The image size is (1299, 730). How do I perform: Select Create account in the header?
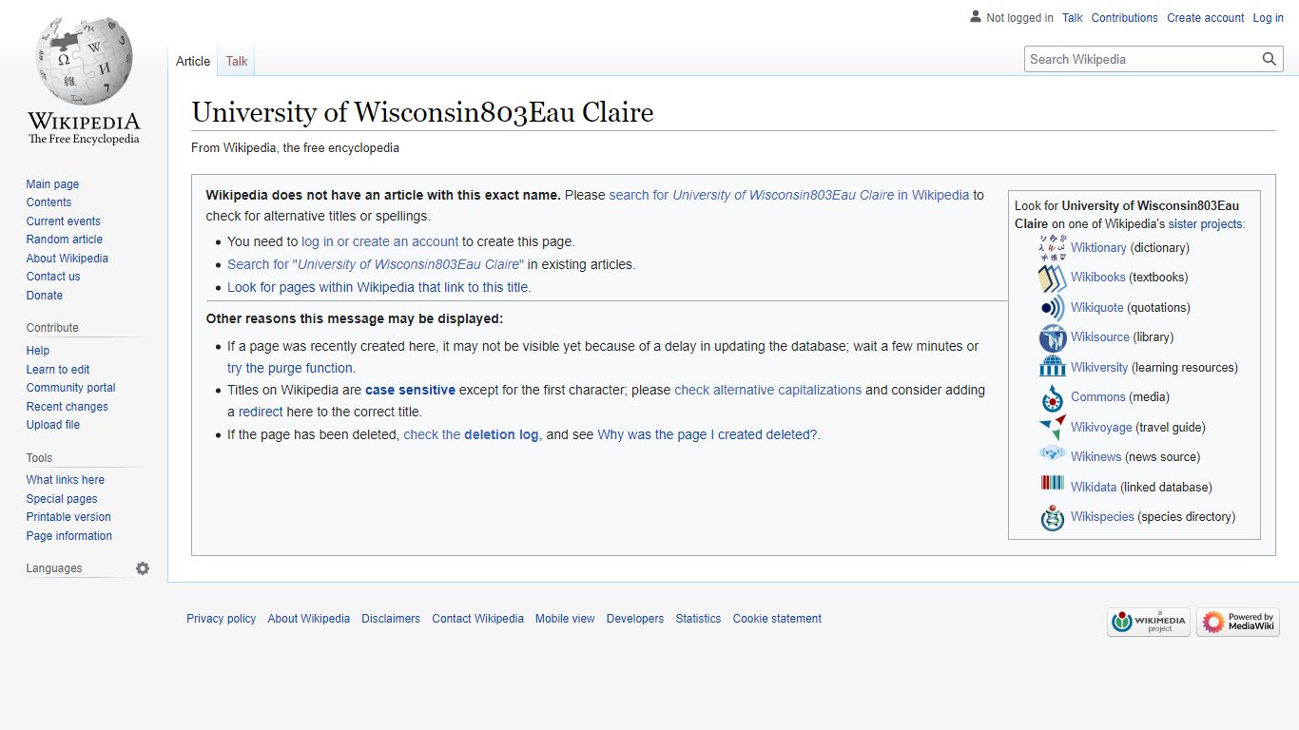pyautogui.click(x=1206, y=18)
